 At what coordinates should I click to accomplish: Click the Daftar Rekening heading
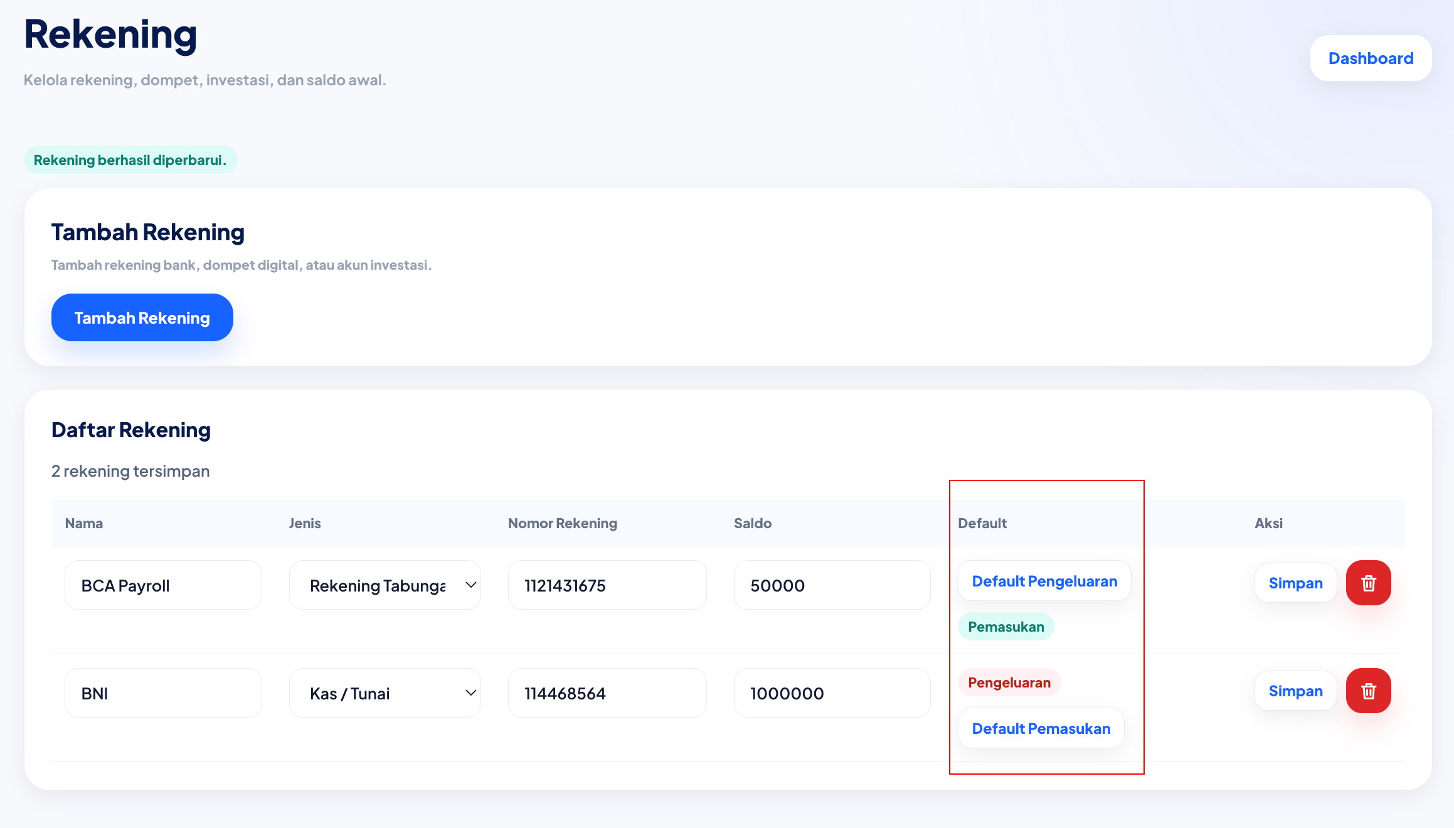tap(131, 430)
